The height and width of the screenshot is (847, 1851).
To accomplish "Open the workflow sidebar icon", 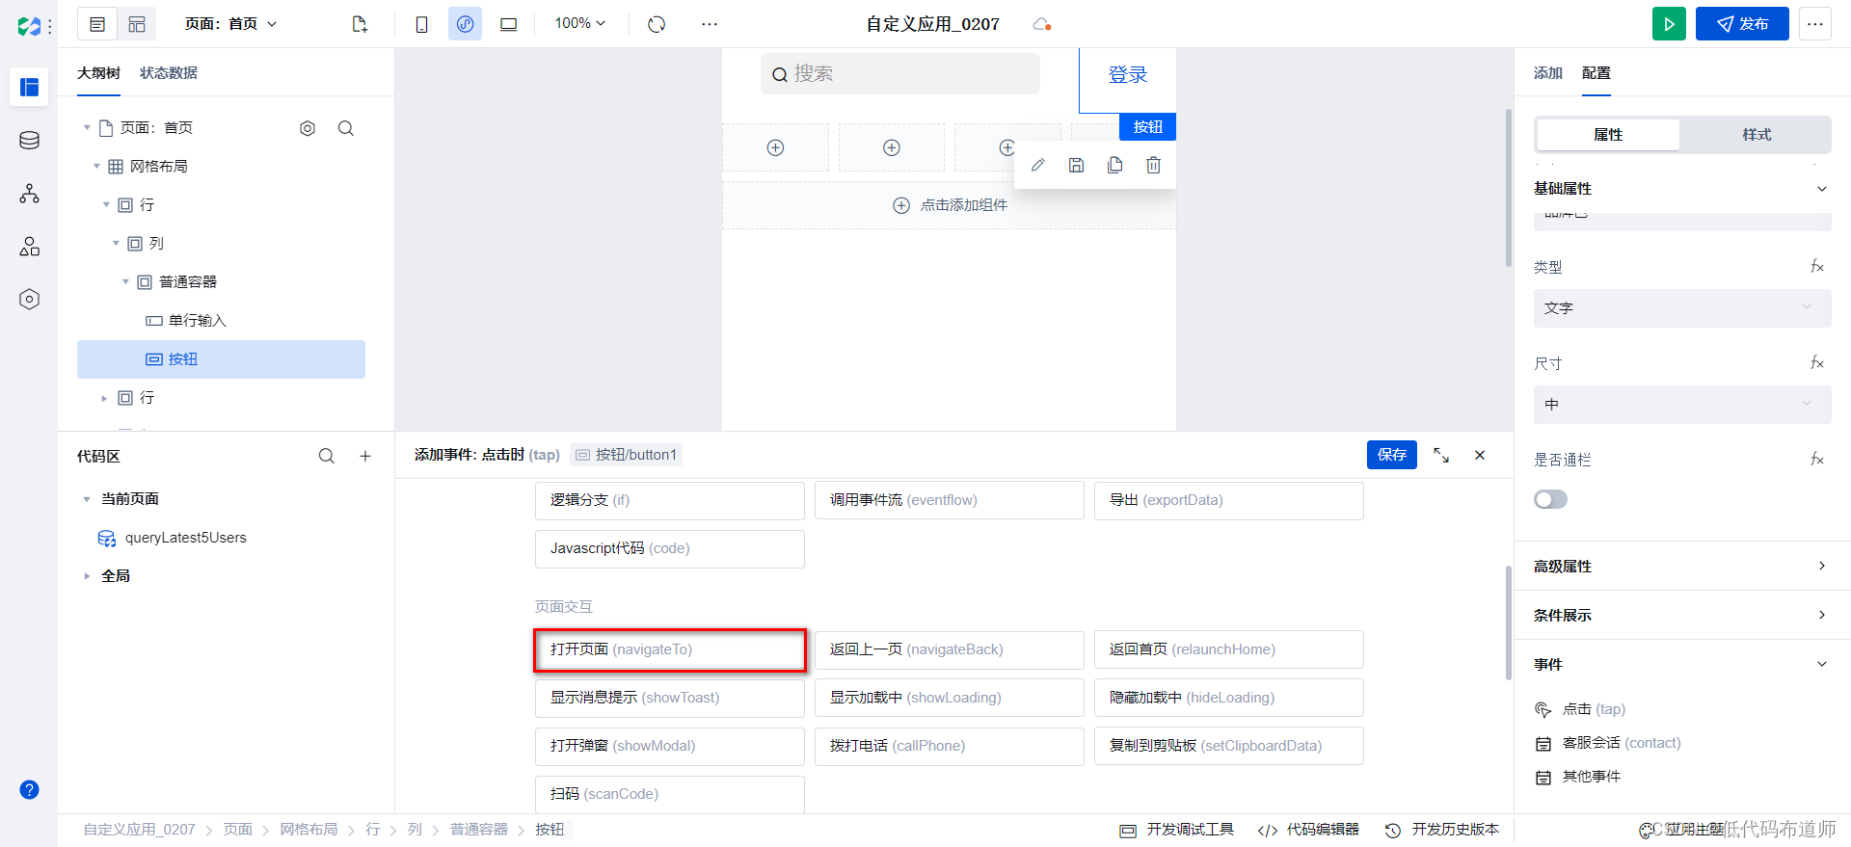I will 29,194.
